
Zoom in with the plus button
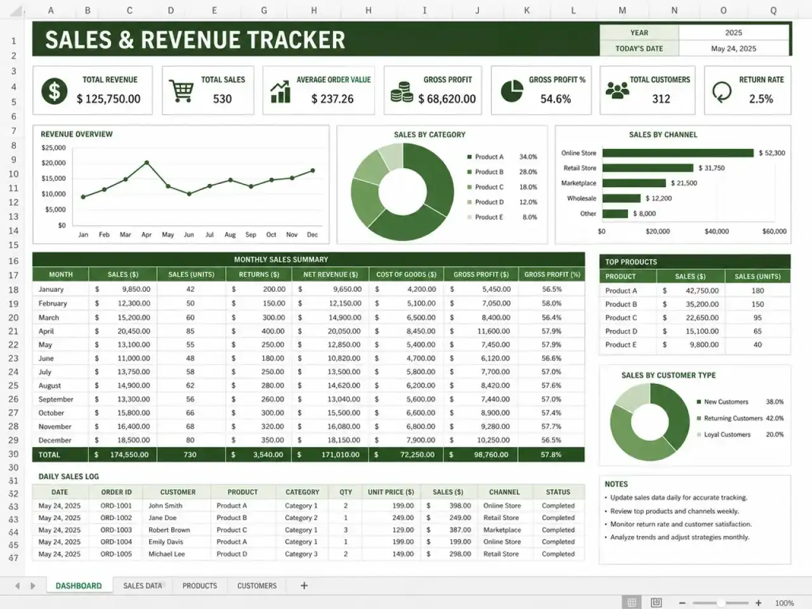coord(758,603)
